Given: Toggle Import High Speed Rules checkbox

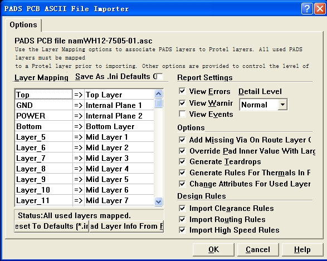Looking at the screenshot, I should (182, 230).
